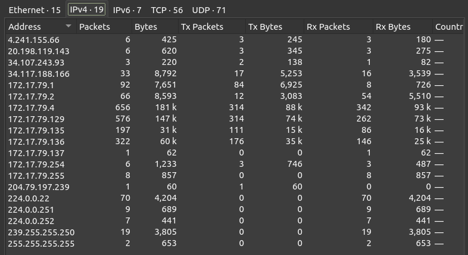This screenshot has width=468, height=255.
Task: Sort by Rx Packets column
Action: (x=328, y=27)
